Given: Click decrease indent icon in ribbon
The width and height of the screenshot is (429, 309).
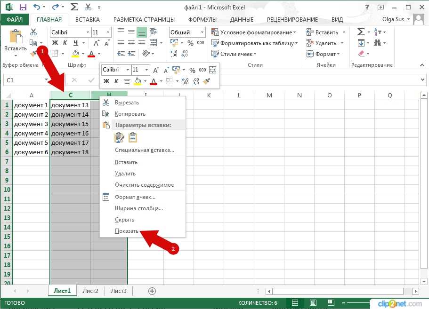Looking at the screenshot, I should pos(121,54).
